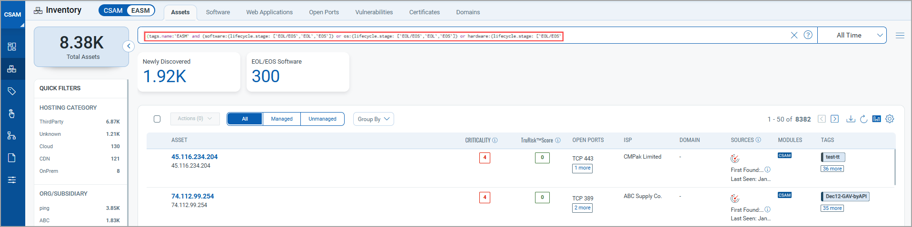Select the Managed filter segment

coord(282,119)
